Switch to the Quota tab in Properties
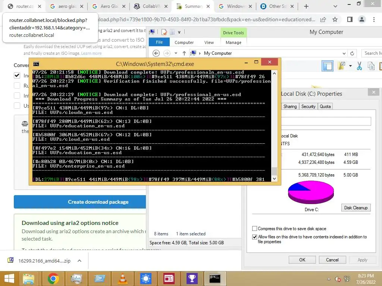The image size is (382, 286). pyautogui.click(x=325, y=107)
